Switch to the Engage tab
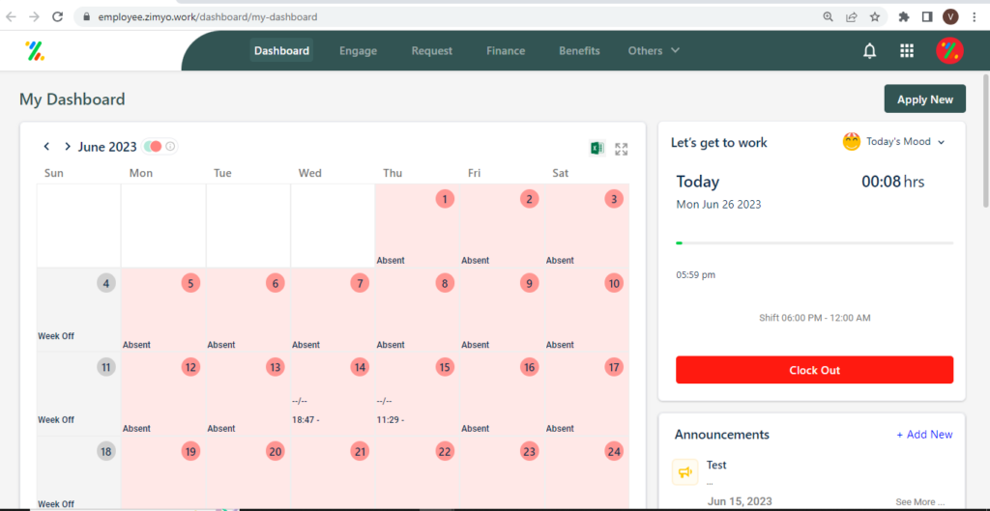Viewport: 990px width, 511px height. tap(358, 50)
